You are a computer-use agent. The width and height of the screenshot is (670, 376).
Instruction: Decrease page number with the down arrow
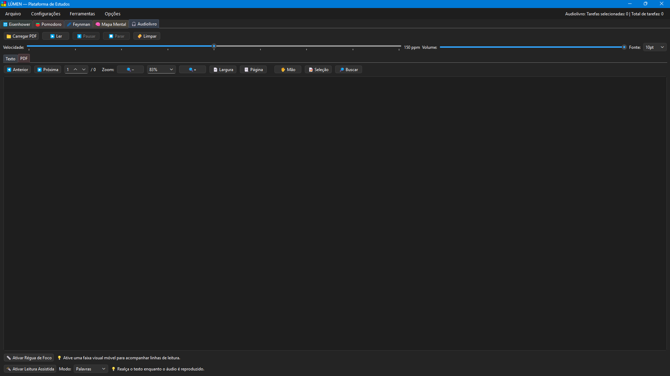click(x=84, y=70)
